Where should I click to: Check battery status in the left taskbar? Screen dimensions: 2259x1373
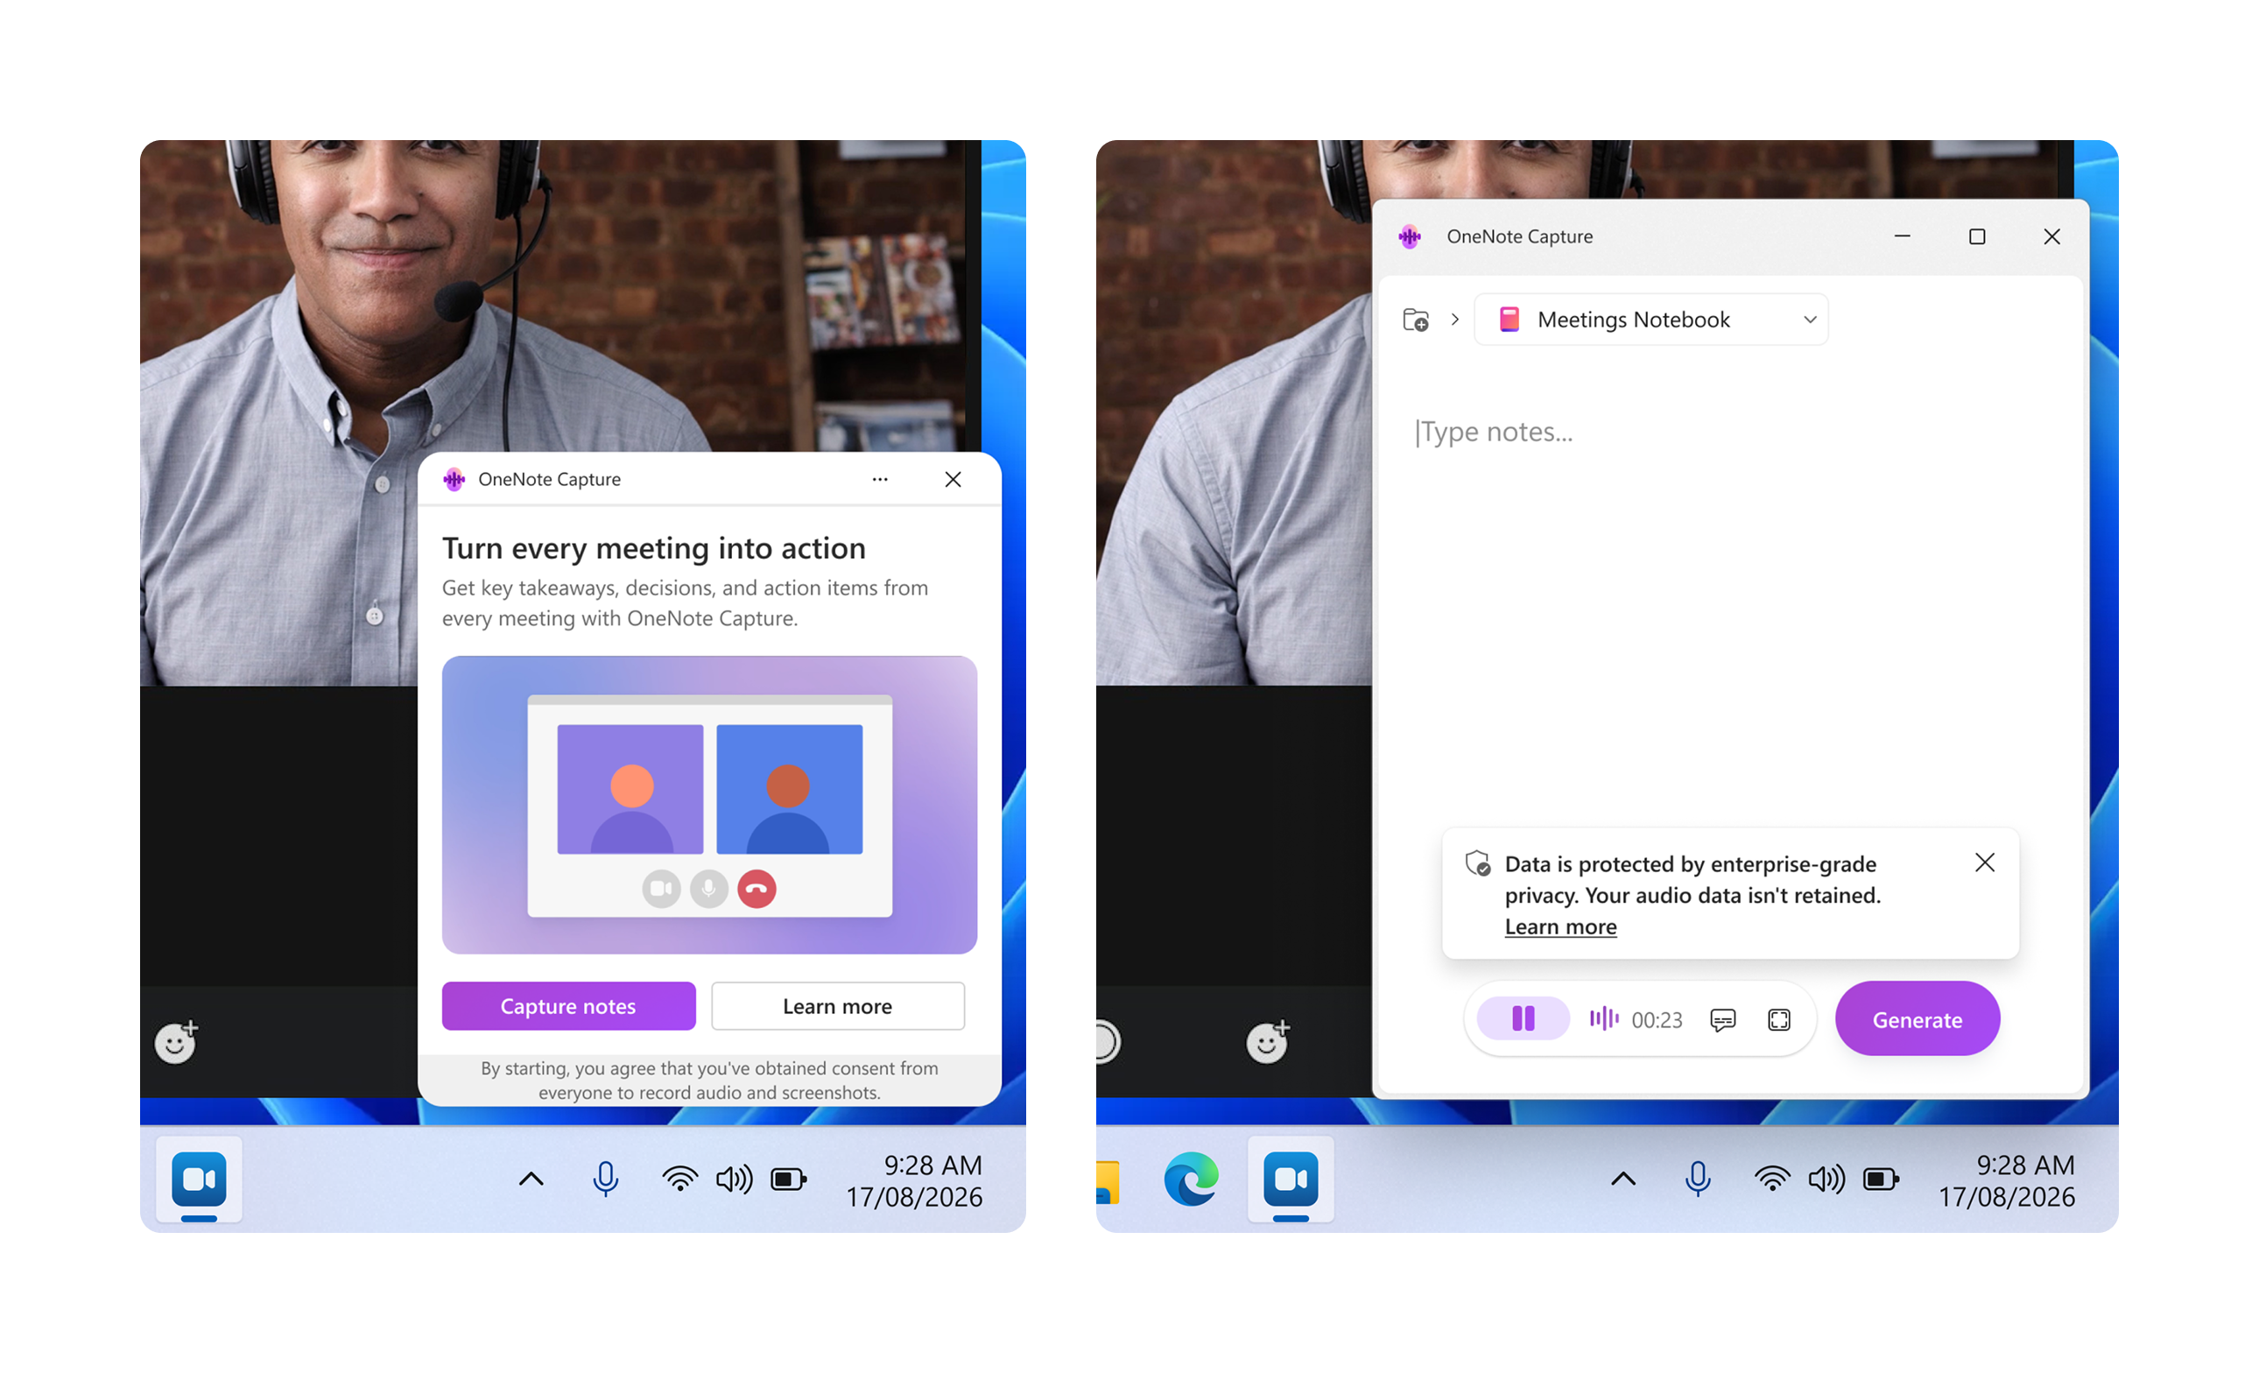tap(788, 1179)
